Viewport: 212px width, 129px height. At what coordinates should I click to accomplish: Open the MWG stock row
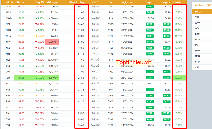click(94, 18)
